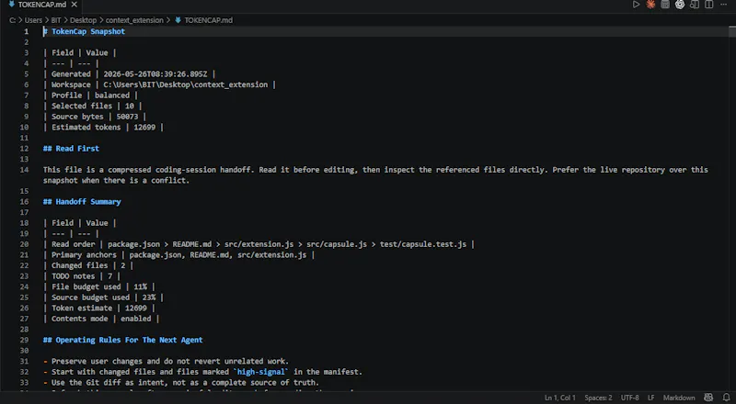Click the '## Handoff Summary' heading
This screenshot has height=404, width=736.
tap(82, 201)
